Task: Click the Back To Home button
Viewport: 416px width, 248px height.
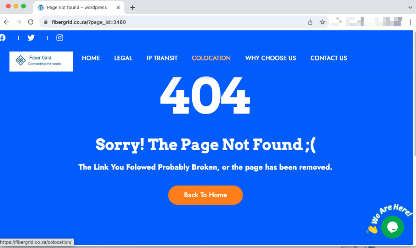Action: 205,195
